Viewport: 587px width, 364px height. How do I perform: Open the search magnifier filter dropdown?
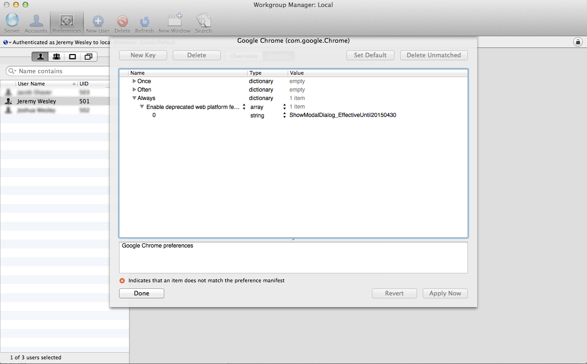point(12,71)
